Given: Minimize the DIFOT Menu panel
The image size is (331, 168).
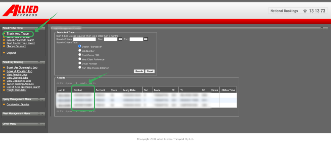Looking at the screenshot, I should point(42,124).
